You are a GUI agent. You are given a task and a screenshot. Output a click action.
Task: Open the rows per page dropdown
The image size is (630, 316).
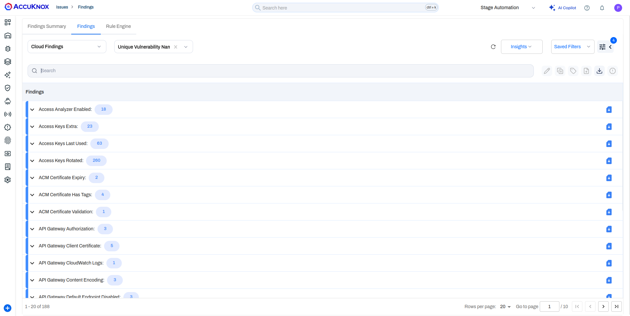pos(505,306)
